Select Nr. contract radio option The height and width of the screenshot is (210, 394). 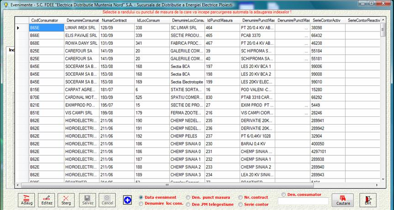click(241, 197)
